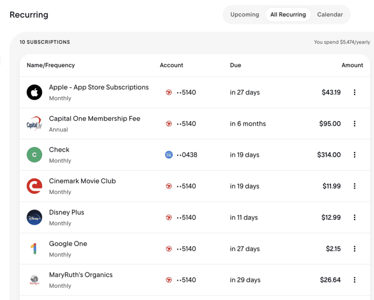Click the green Check avatar icon

point(34,155)
